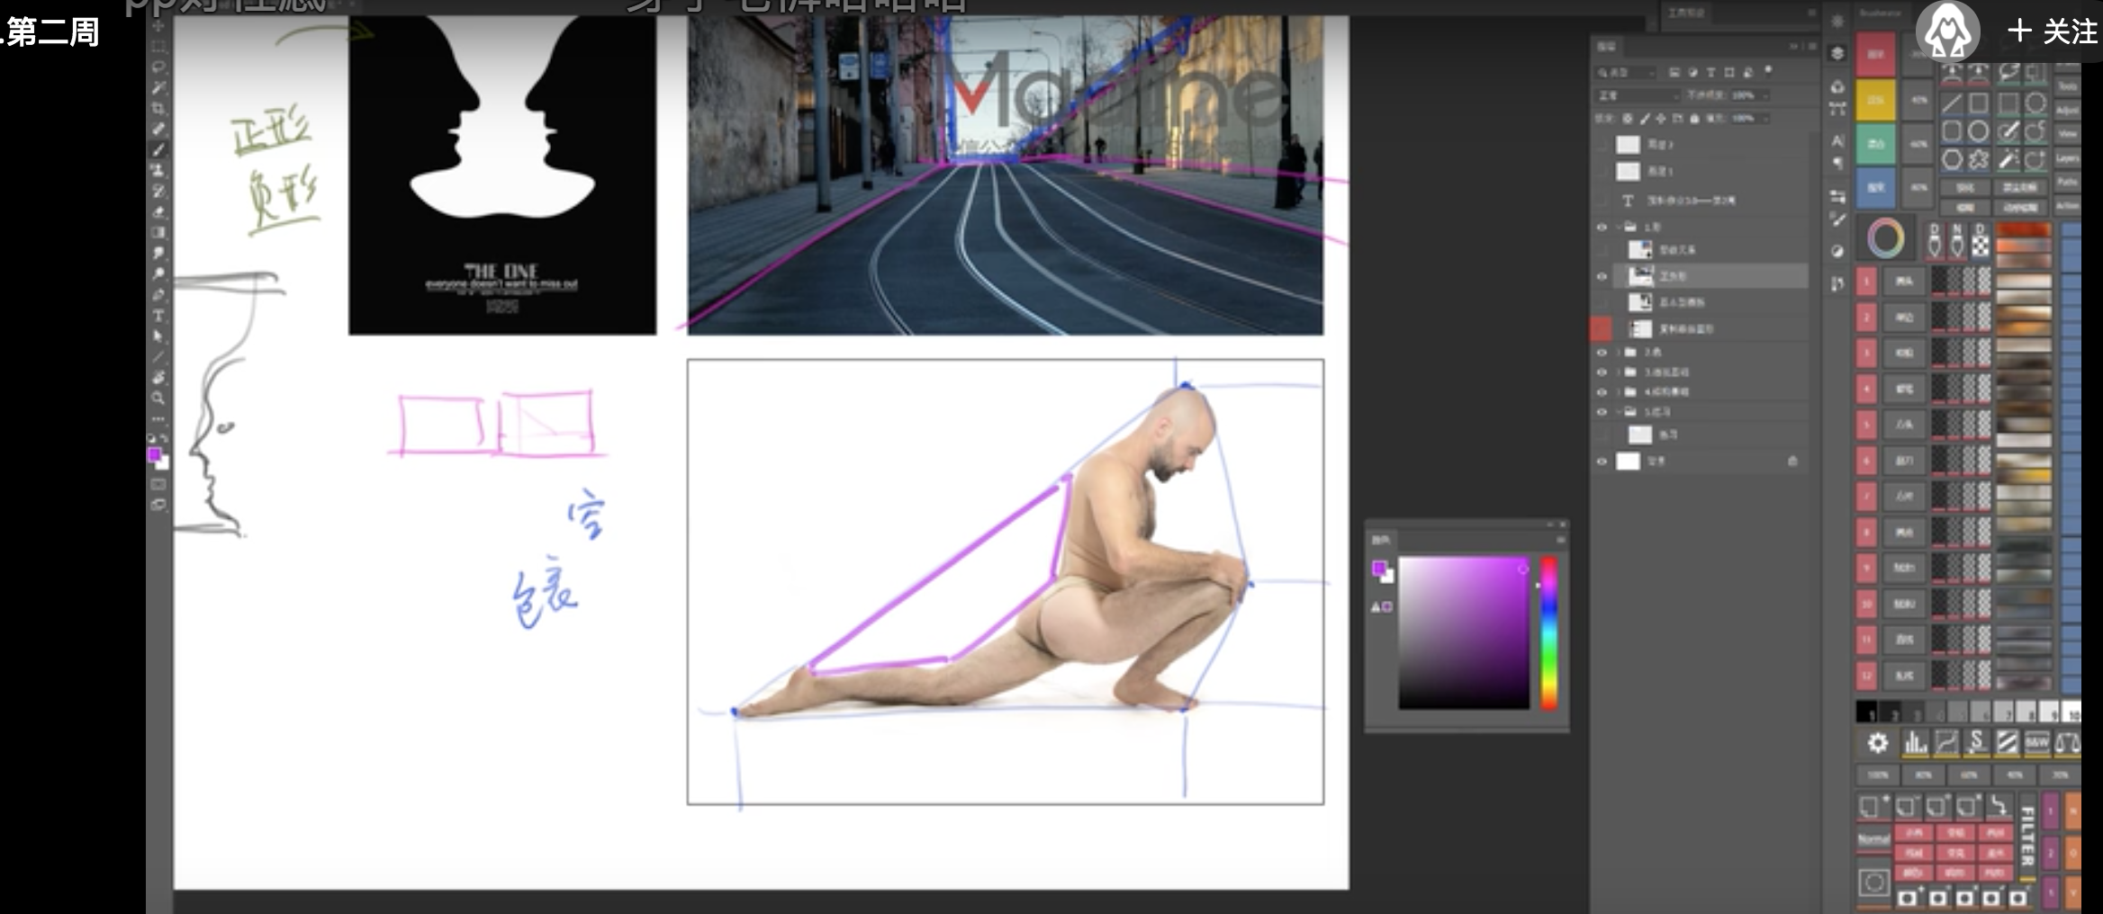Select the Zoom magnifier tool

tap(158, 397)
